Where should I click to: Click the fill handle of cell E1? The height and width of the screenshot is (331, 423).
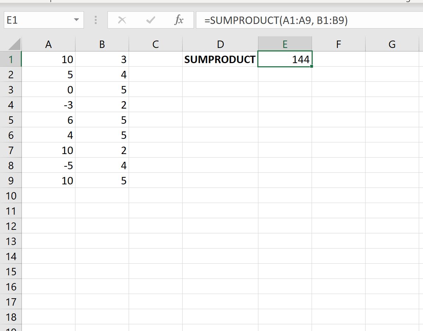[311, 67]
